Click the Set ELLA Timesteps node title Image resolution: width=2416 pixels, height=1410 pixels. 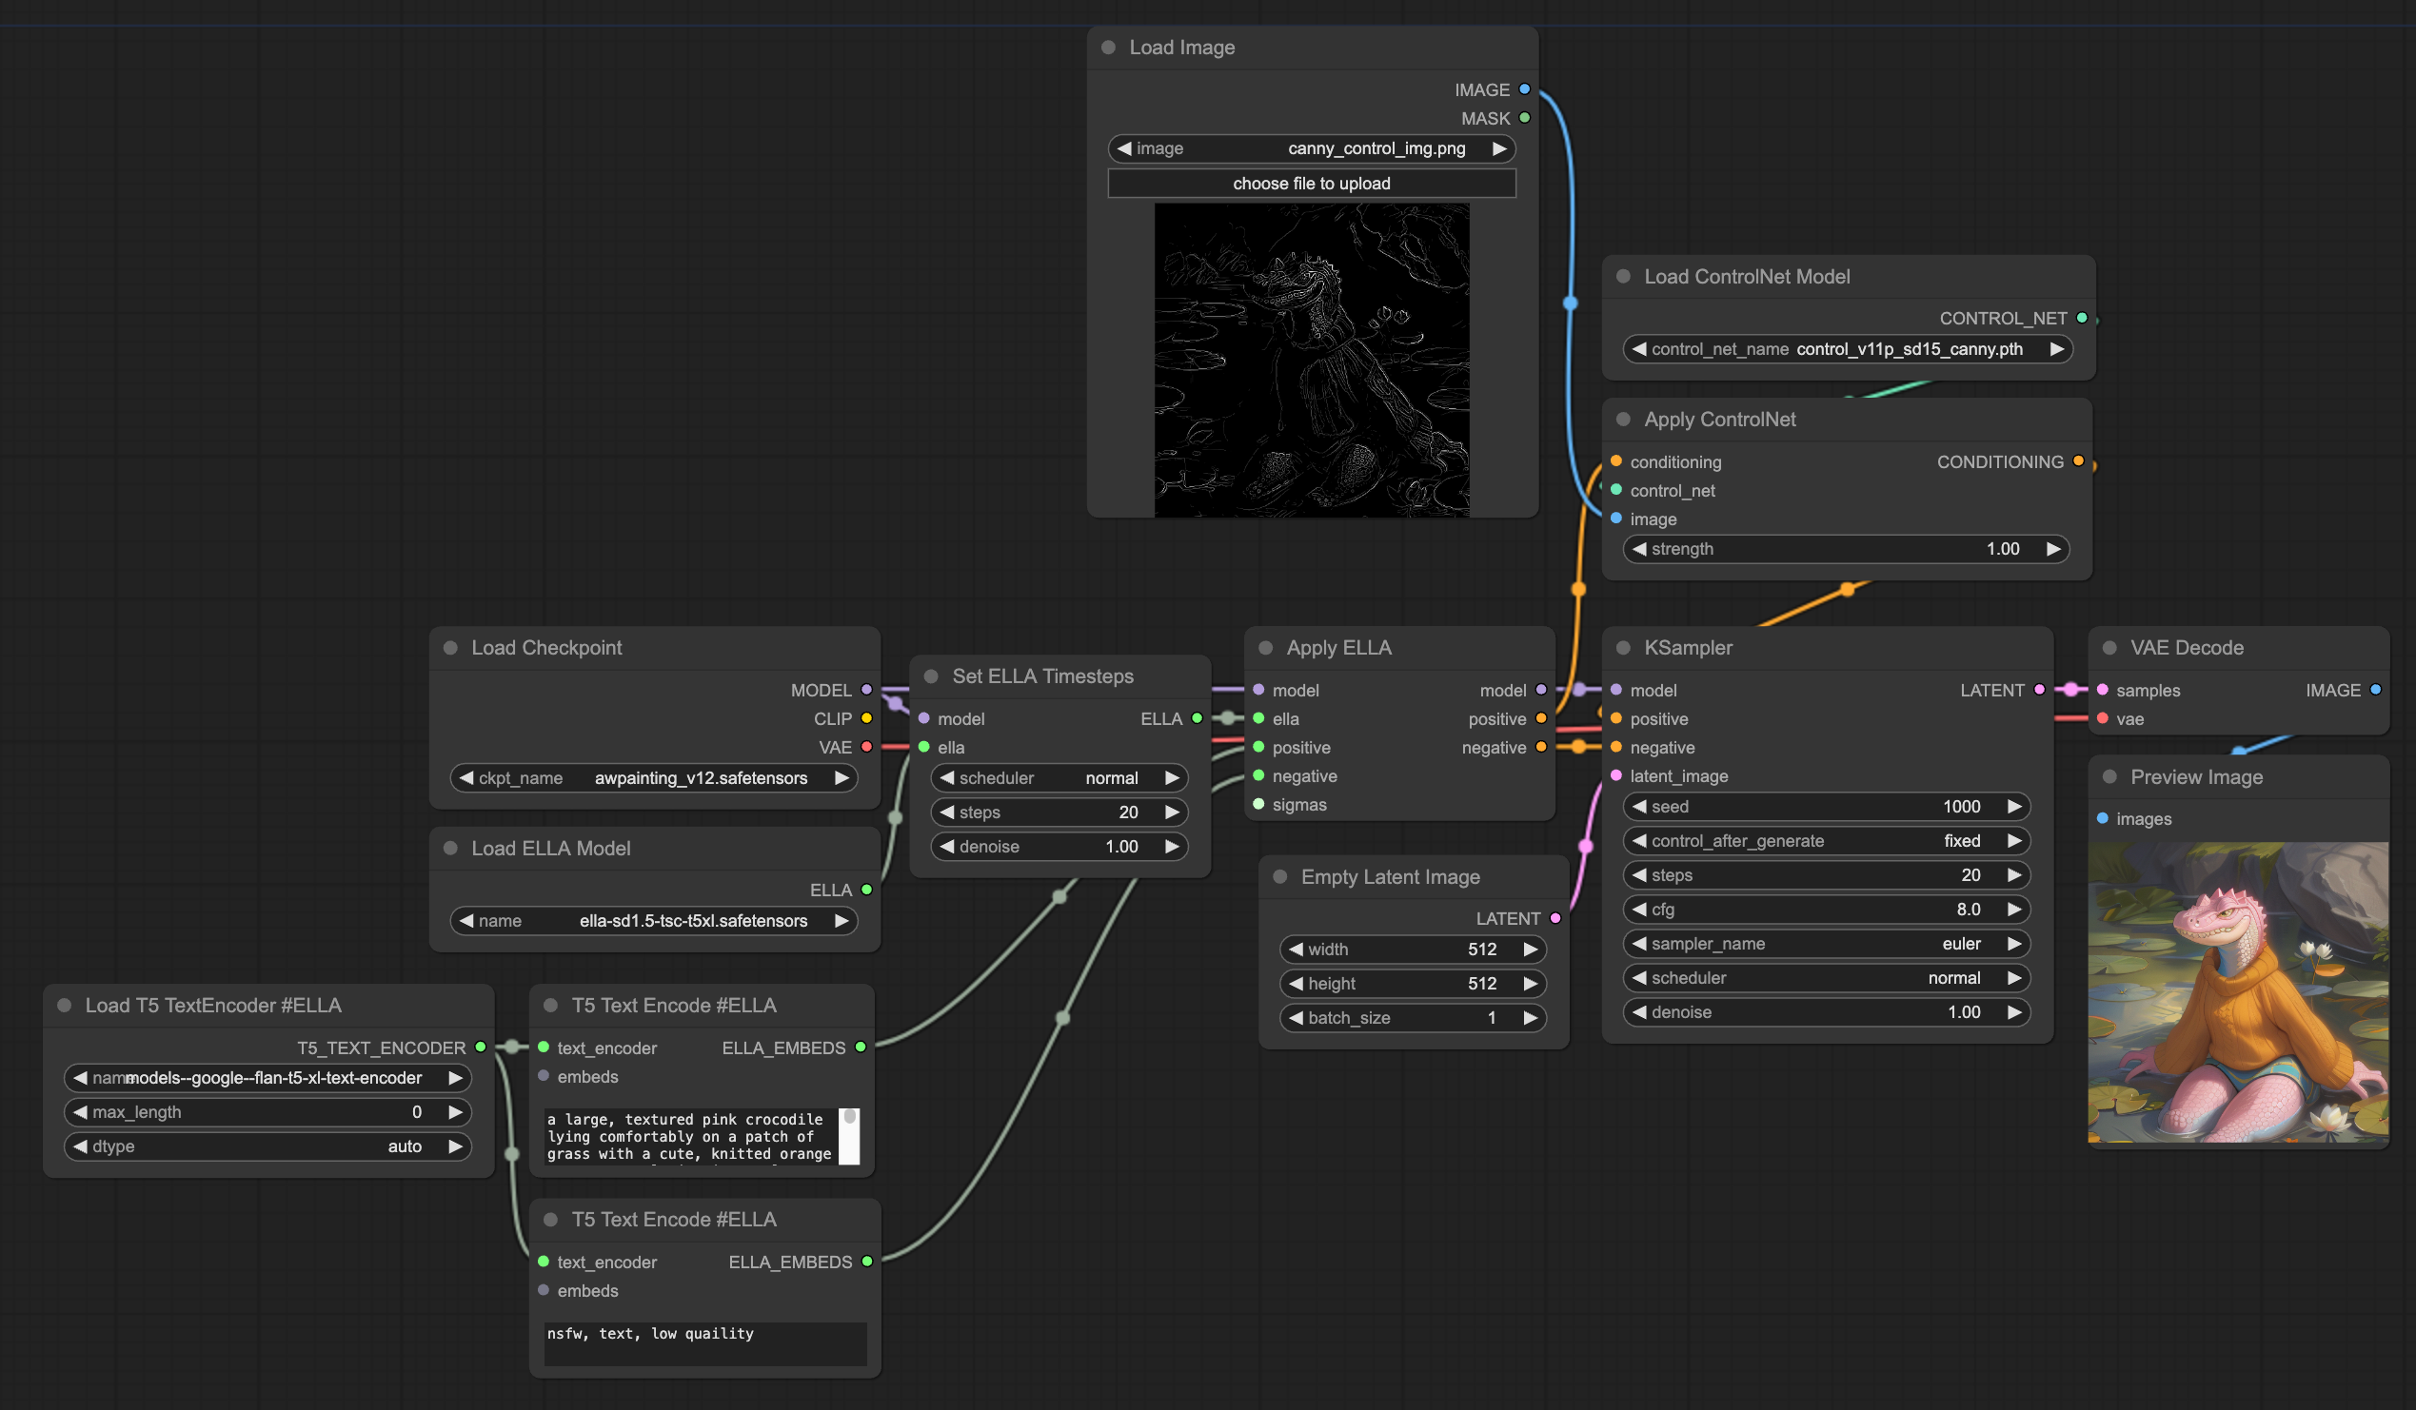click(1042, 676)
